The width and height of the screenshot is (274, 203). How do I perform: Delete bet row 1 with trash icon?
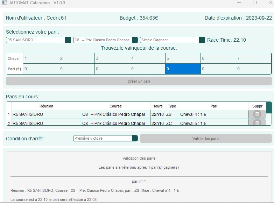[257, 114]
